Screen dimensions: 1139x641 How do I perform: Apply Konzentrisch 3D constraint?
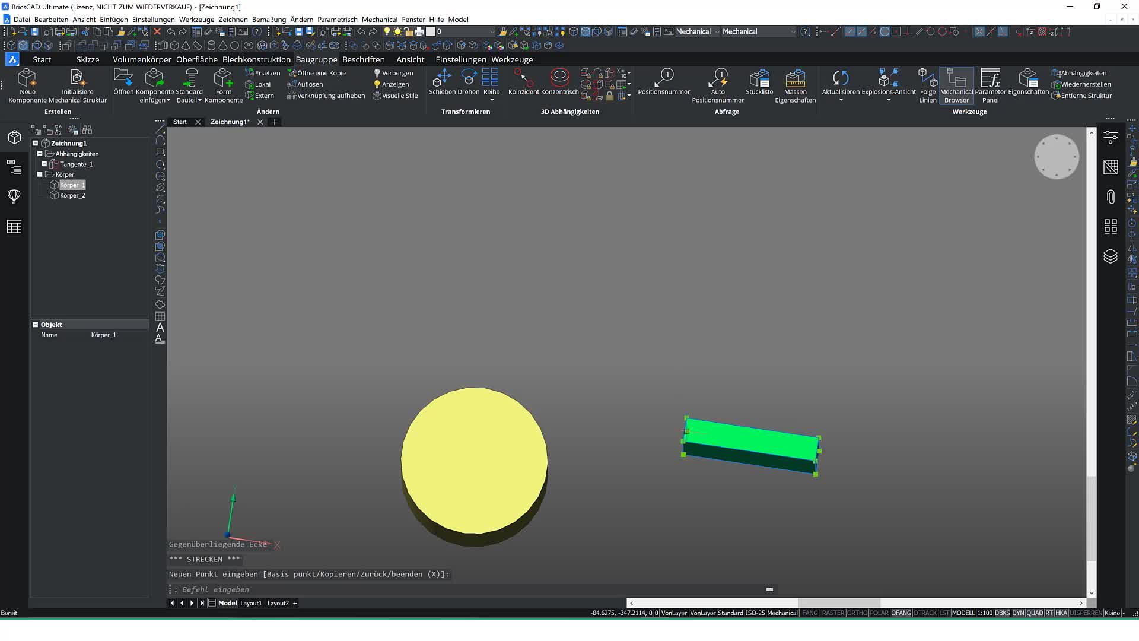pyautogui.click(x=560, y=82)
